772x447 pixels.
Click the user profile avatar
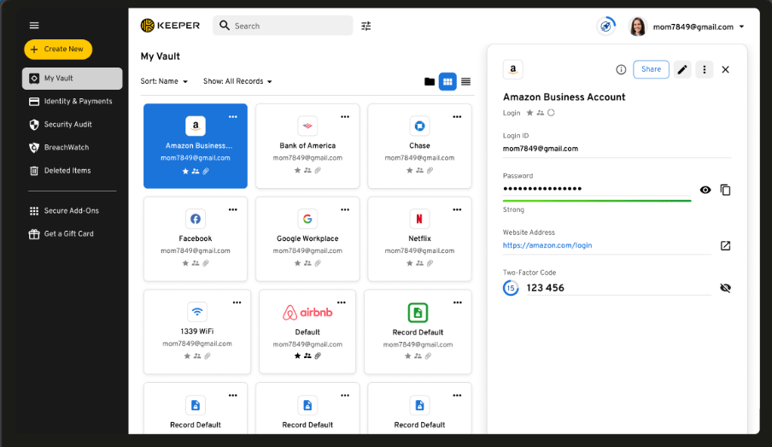(638, 26)
